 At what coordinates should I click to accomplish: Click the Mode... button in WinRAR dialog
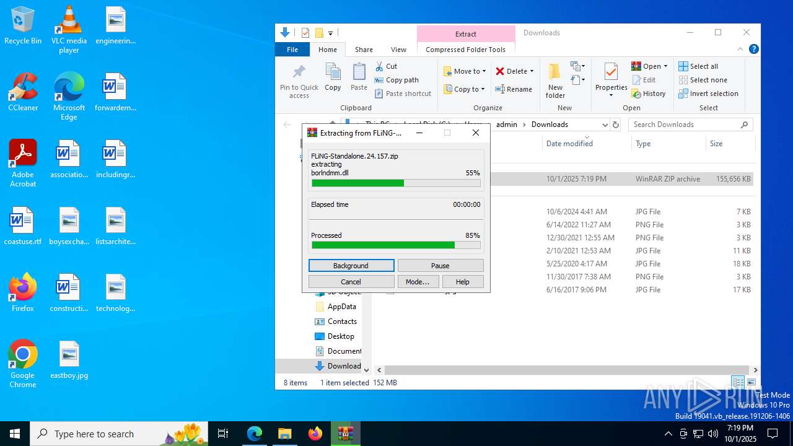pyautogui.click(x=418, y=282)
